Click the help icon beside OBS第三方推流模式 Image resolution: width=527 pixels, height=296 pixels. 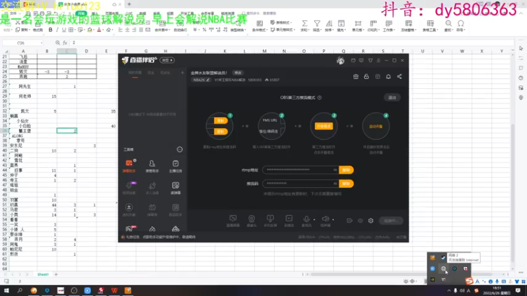click(319, 97)
